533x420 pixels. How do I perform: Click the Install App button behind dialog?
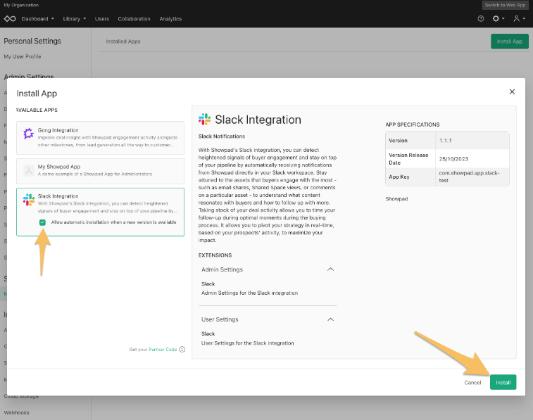pyautogui.click(x=510, y=42)
